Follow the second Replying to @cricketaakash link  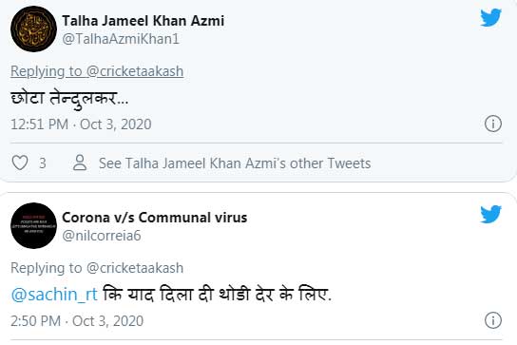point(97,268)
